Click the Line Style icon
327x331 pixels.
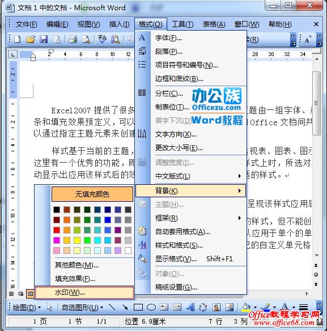tap(304, 307)
